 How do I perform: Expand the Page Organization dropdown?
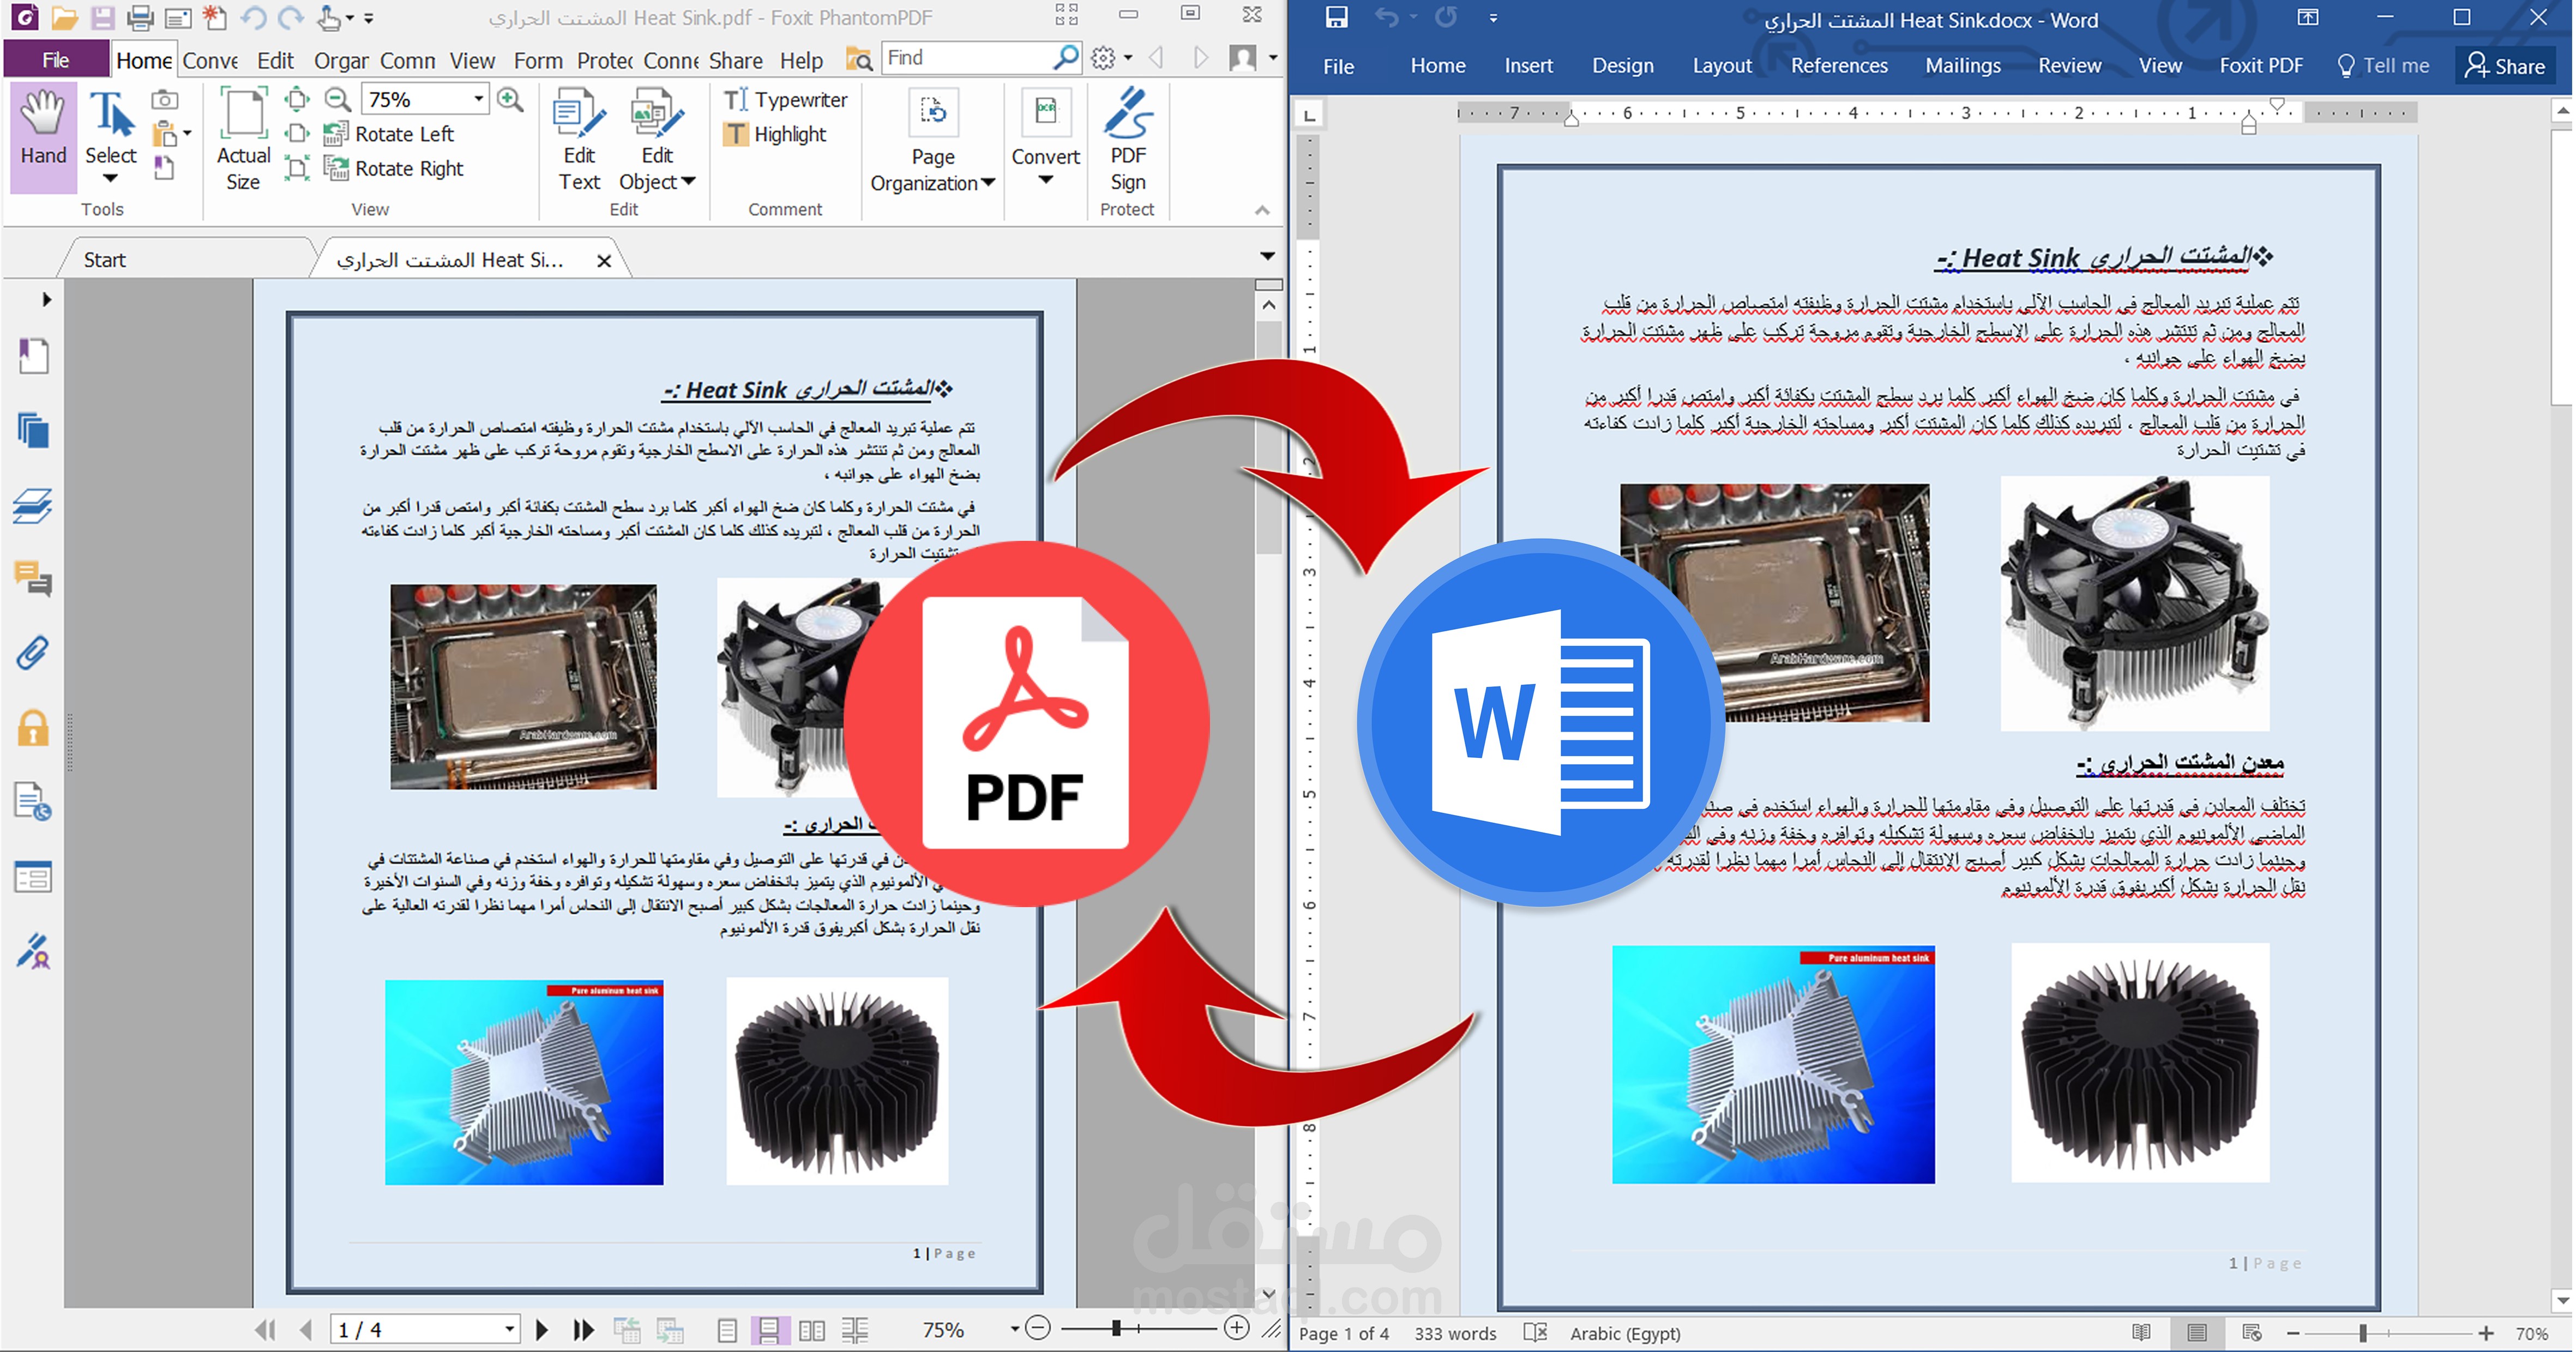coord(988,182)
